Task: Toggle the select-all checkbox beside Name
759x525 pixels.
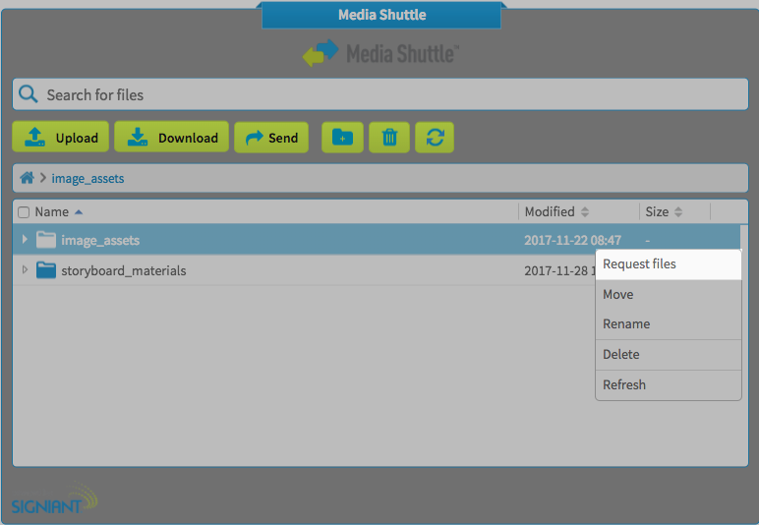Action: coord(24,212)
